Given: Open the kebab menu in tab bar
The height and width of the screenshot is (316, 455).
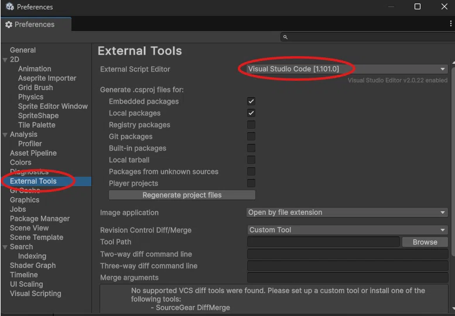Looking at the screenshot, I should (x=450, y=23).
